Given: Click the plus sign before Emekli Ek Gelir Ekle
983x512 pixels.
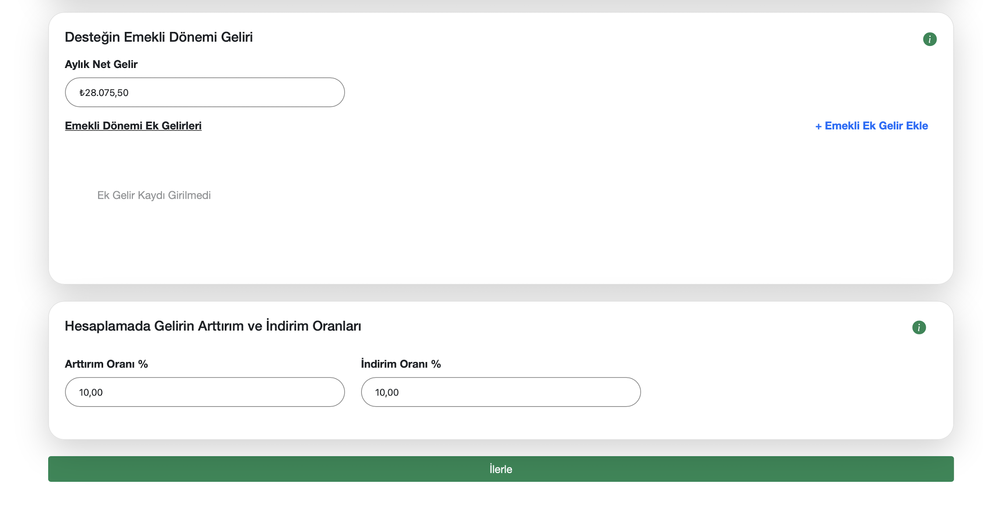Looking at the screenshot, I should coord(818,127).
